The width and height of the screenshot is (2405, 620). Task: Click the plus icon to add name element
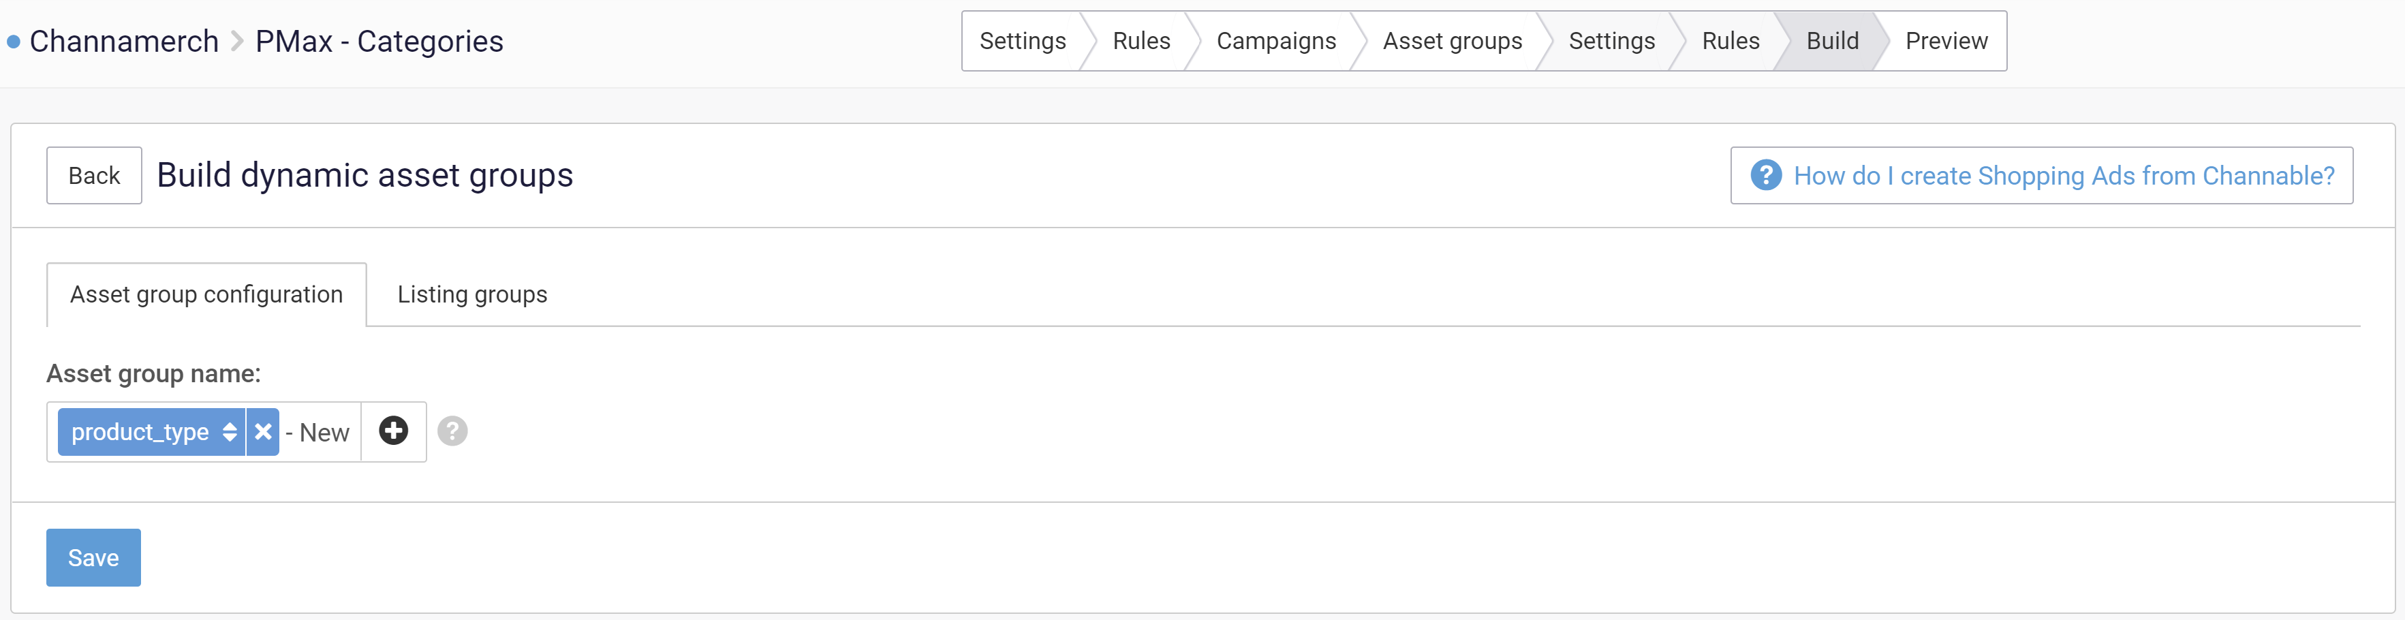[393, 431]
